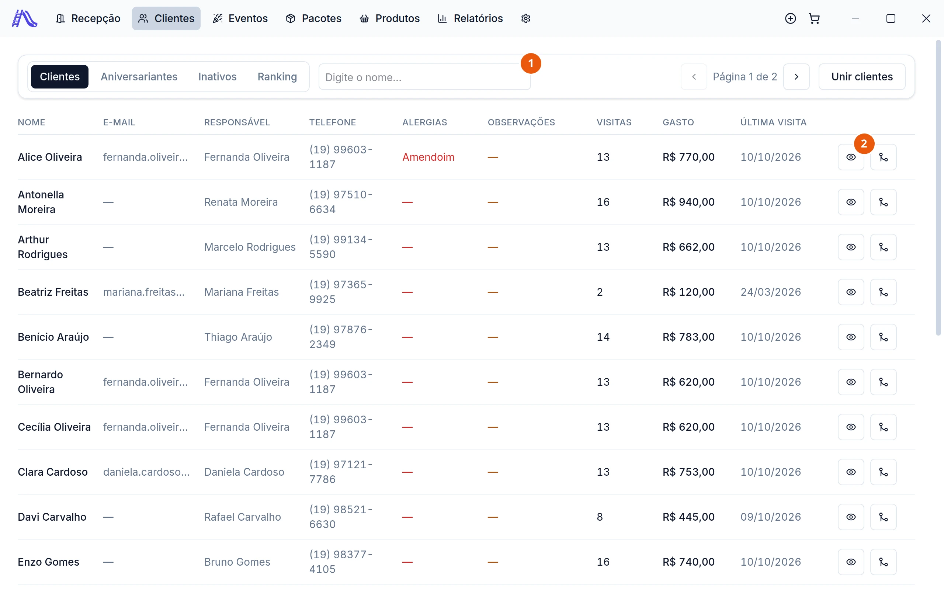This screenshot has height=590, width=944.
Task: View details of Alice Oliveira via eye icon
Action: coord(851,157)
